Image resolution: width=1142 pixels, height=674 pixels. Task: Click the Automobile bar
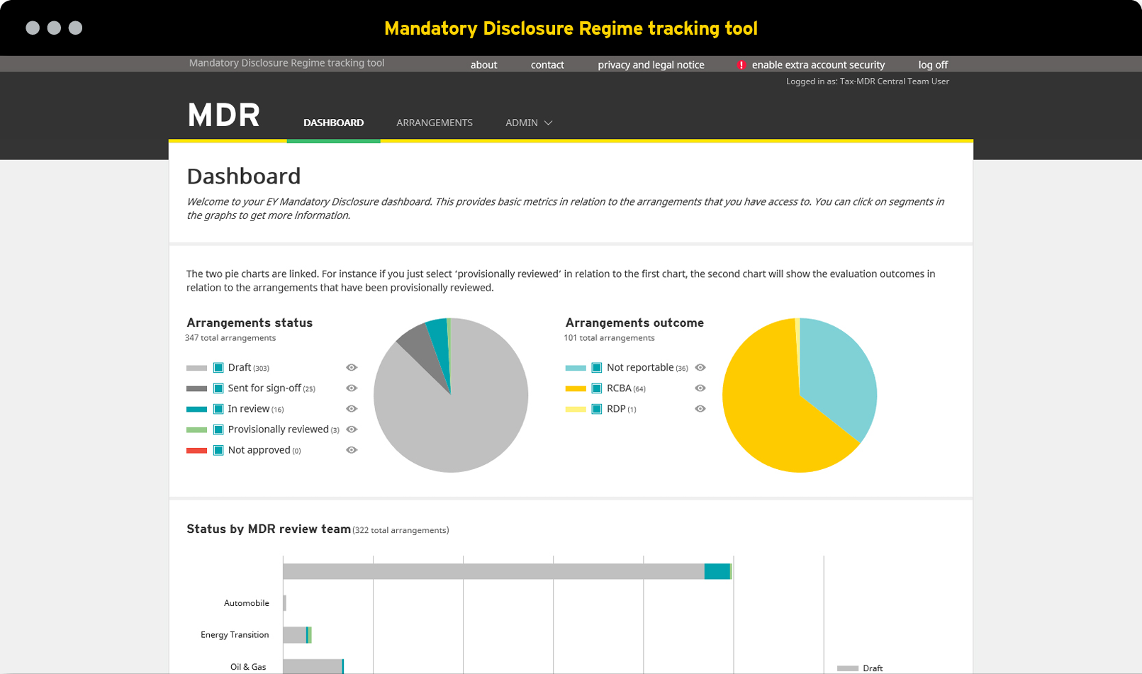(x=285, y=603)
